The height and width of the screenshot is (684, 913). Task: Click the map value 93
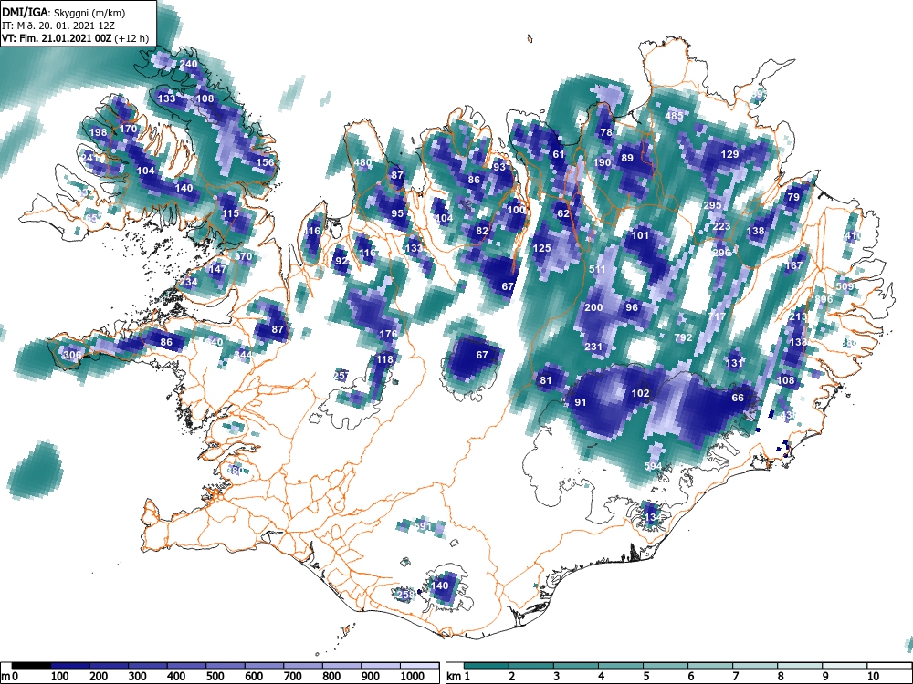[499, 167]
